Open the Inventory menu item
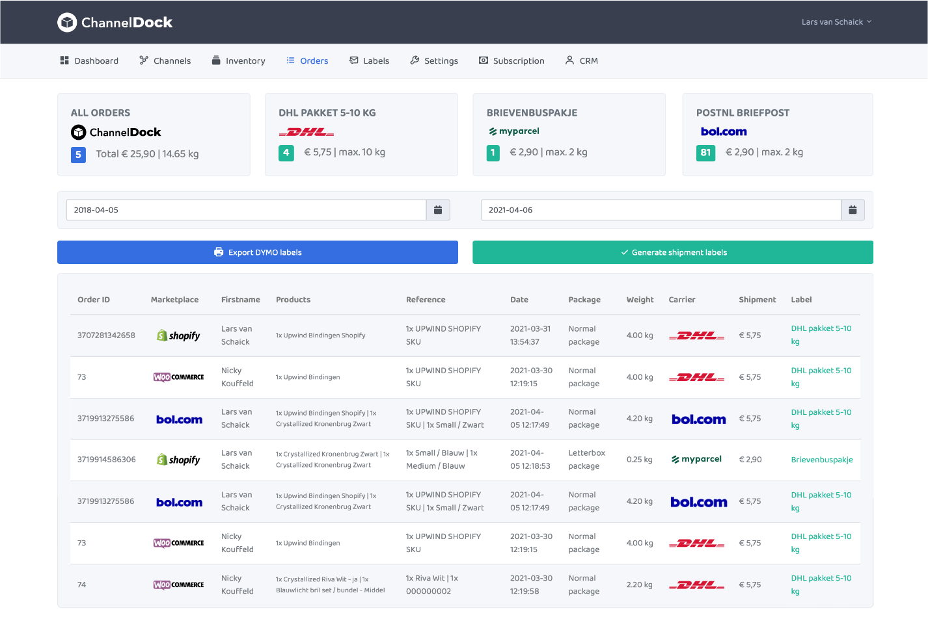Image resolution: width=928 pixels, height=632 pixels. (238, 60)
